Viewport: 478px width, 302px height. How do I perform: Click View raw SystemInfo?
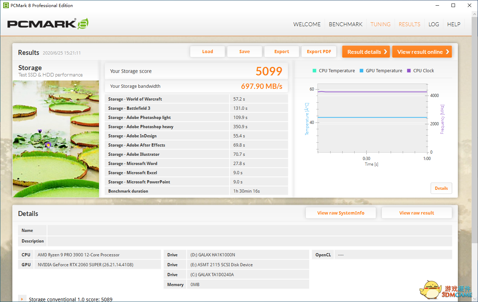tap(341, 213)
